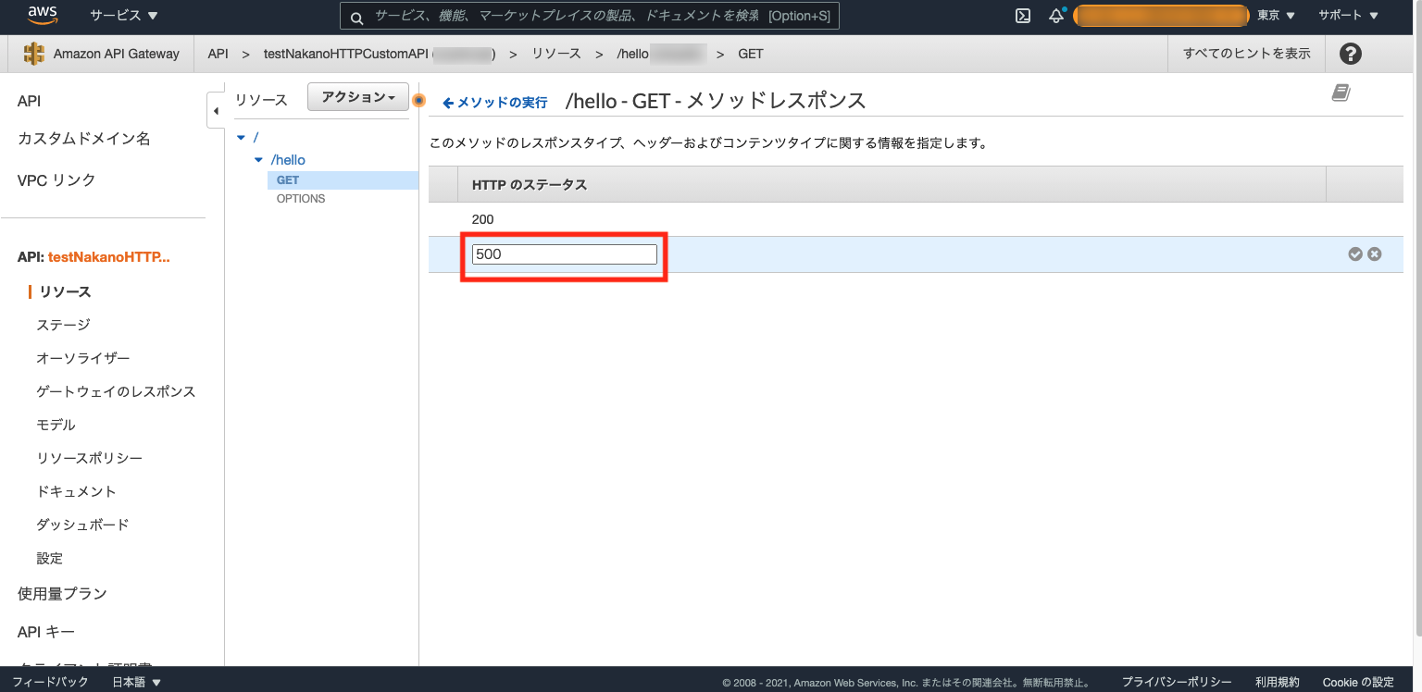Open Cookie の設定 footer link
1422x692 pixels.
[x=1358, y=682]
